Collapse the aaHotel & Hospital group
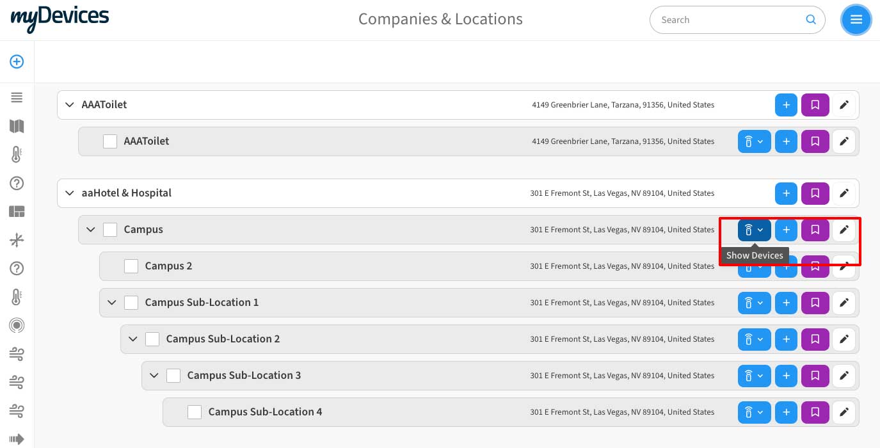Screen dimensions: 880x448 point(69,193)
